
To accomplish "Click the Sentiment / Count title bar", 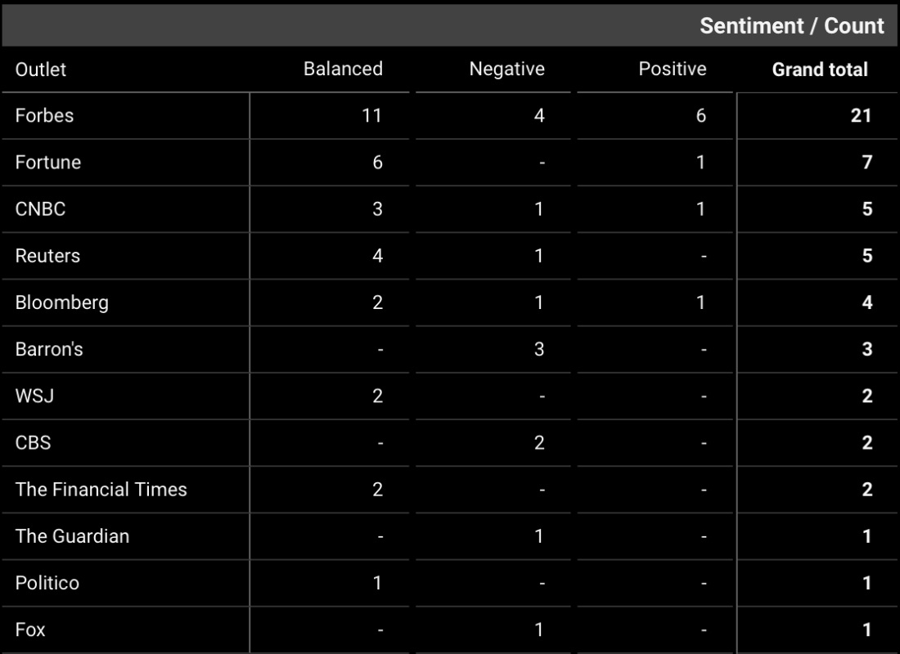I will point(791,25).
